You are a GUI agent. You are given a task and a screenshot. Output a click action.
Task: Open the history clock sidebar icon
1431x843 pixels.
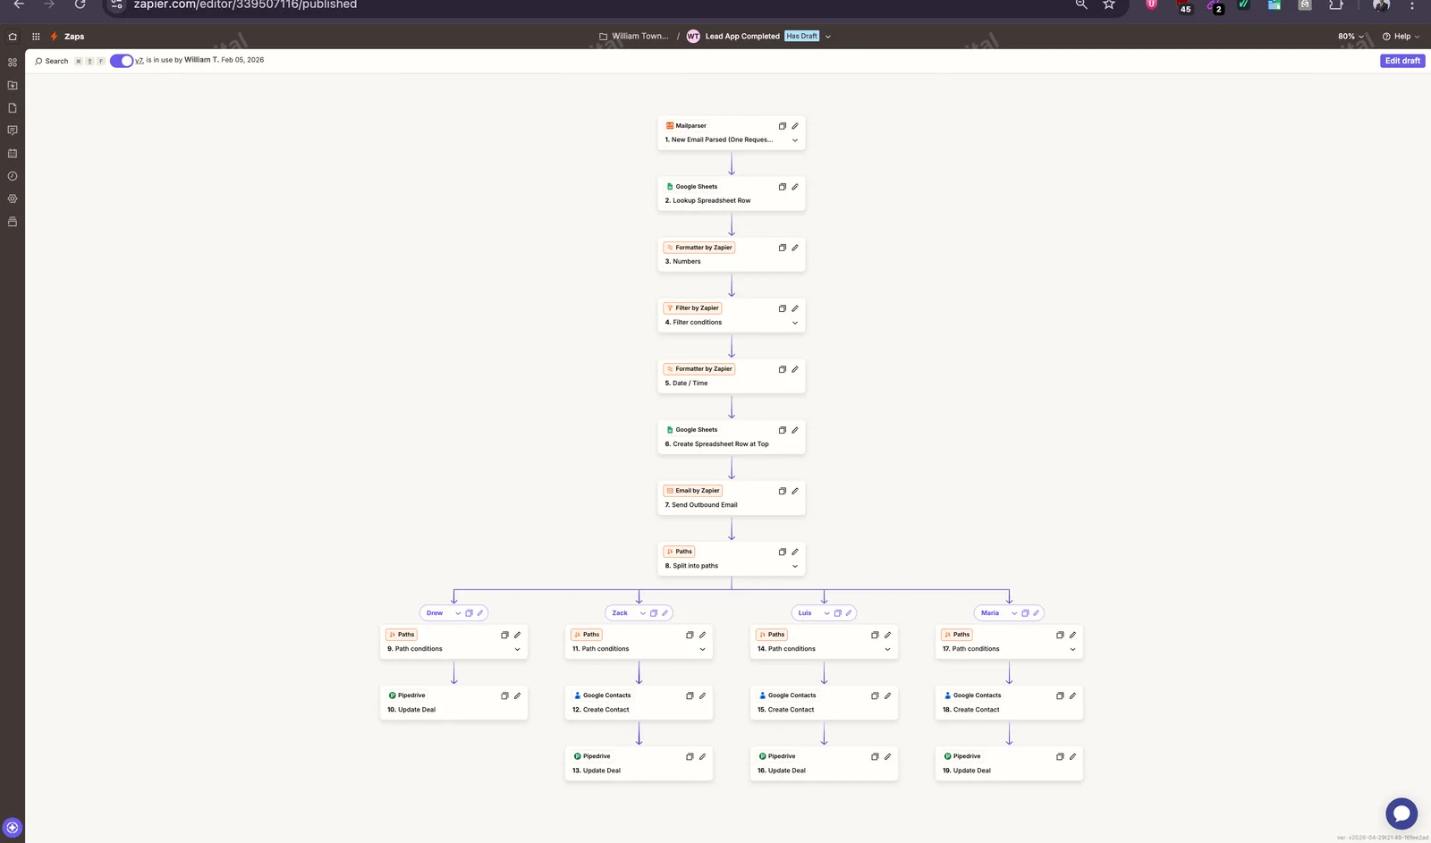coord(13,176)
